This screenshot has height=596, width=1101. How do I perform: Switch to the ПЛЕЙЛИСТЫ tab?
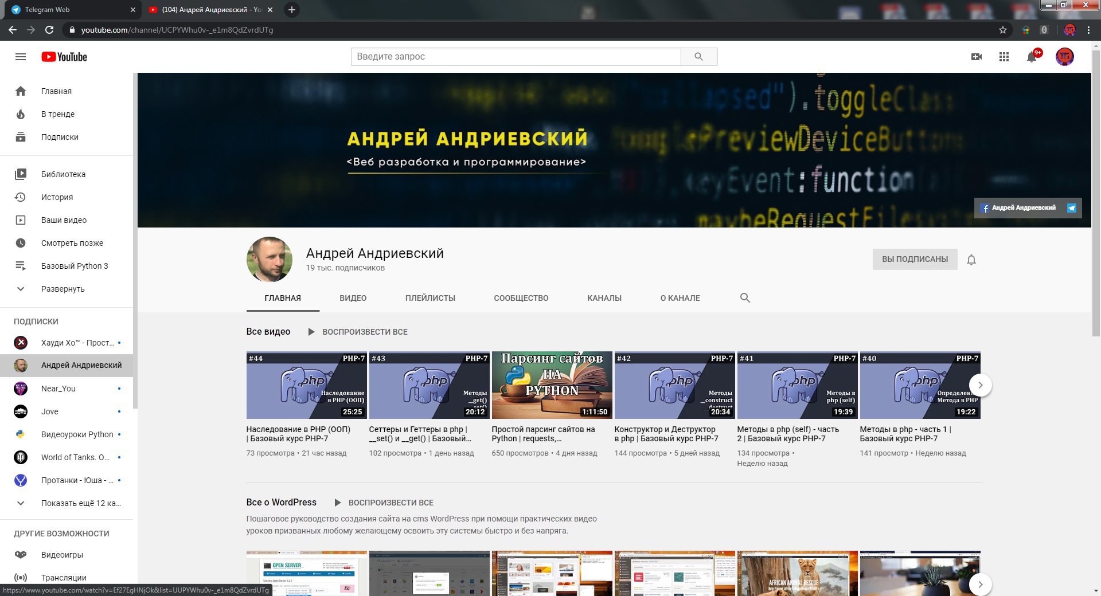click(x=430, y=298)
